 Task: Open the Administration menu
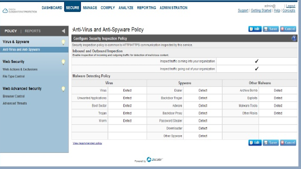click(173, 8)
